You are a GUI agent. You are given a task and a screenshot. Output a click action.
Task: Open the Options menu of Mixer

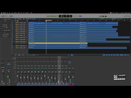[x=19, y=55]
